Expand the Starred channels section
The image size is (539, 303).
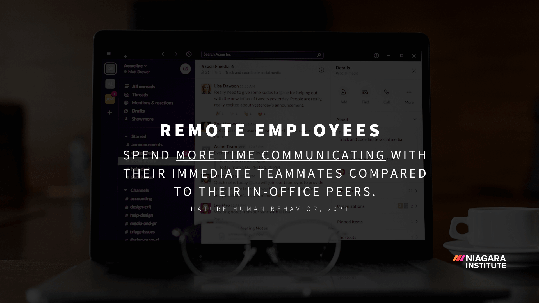tap(126, 136)
